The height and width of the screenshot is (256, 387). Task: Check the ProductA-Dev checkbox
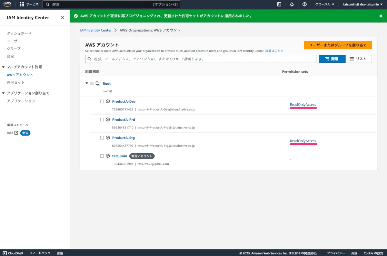click(x=102, y=101)
